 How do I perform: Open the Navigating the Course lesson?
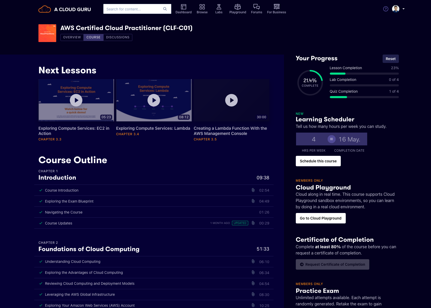64,212
